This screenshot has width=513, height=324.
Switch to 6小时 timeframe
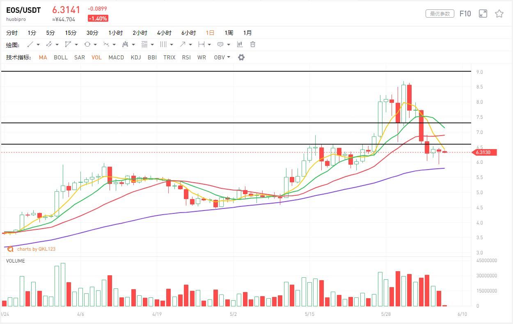(189, 33)
